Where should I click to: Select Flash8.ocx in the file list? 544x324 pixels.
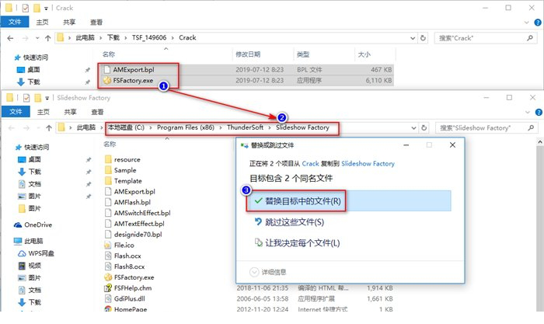click(128, 266)
